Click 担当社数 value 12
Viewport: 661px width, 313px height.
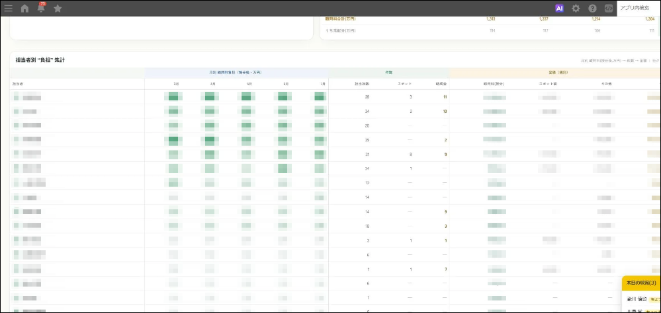(x=367, y=183)
